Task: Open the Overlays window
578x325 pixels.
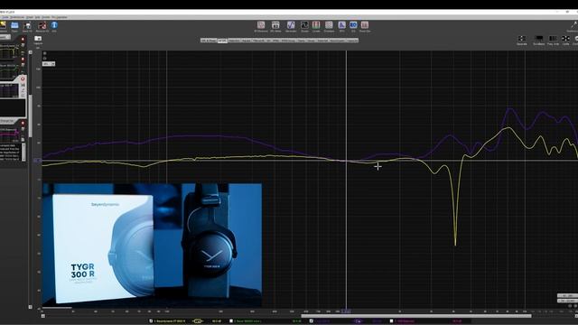Action: click(x=329, y=26)
